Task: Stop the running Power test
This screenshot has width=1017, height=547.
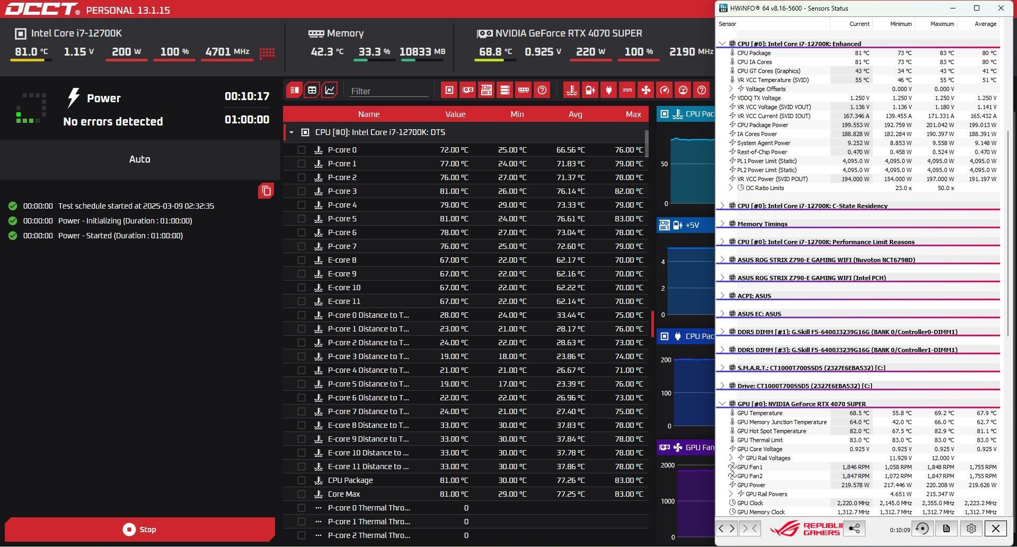Action: [140, 530]
